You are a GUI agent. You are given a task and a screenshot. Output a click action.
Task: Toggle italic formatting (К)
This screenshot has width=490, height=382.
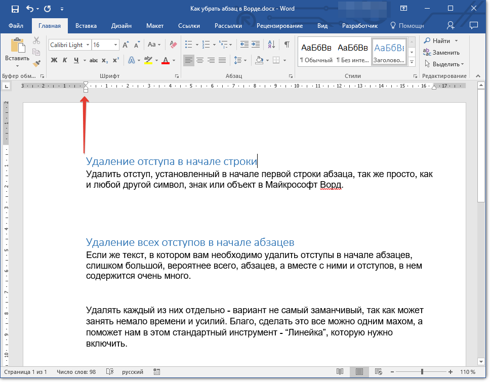coord(65,60)
